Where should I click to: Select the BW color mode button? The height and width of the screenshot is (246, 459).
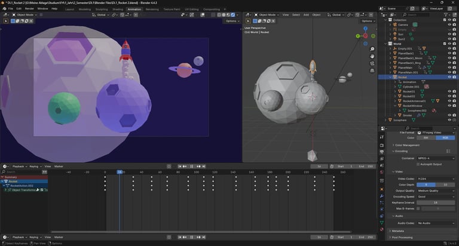pyautogui.click(x=426, y=138)
